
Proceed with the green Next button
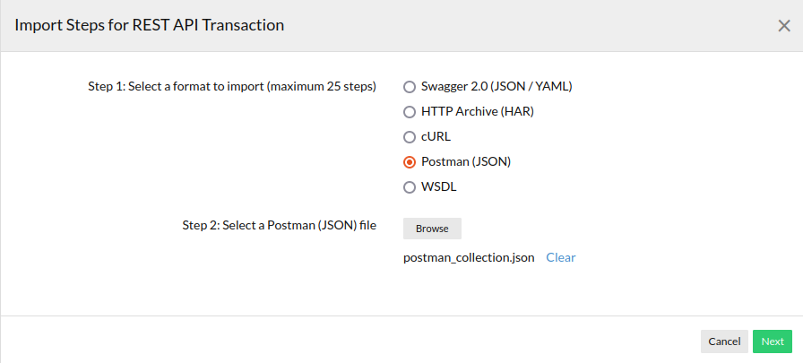(x=773, y=341)
